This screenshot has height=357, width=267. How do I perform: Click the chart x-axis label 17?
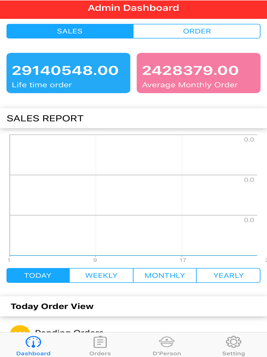(x=183, y=260)
